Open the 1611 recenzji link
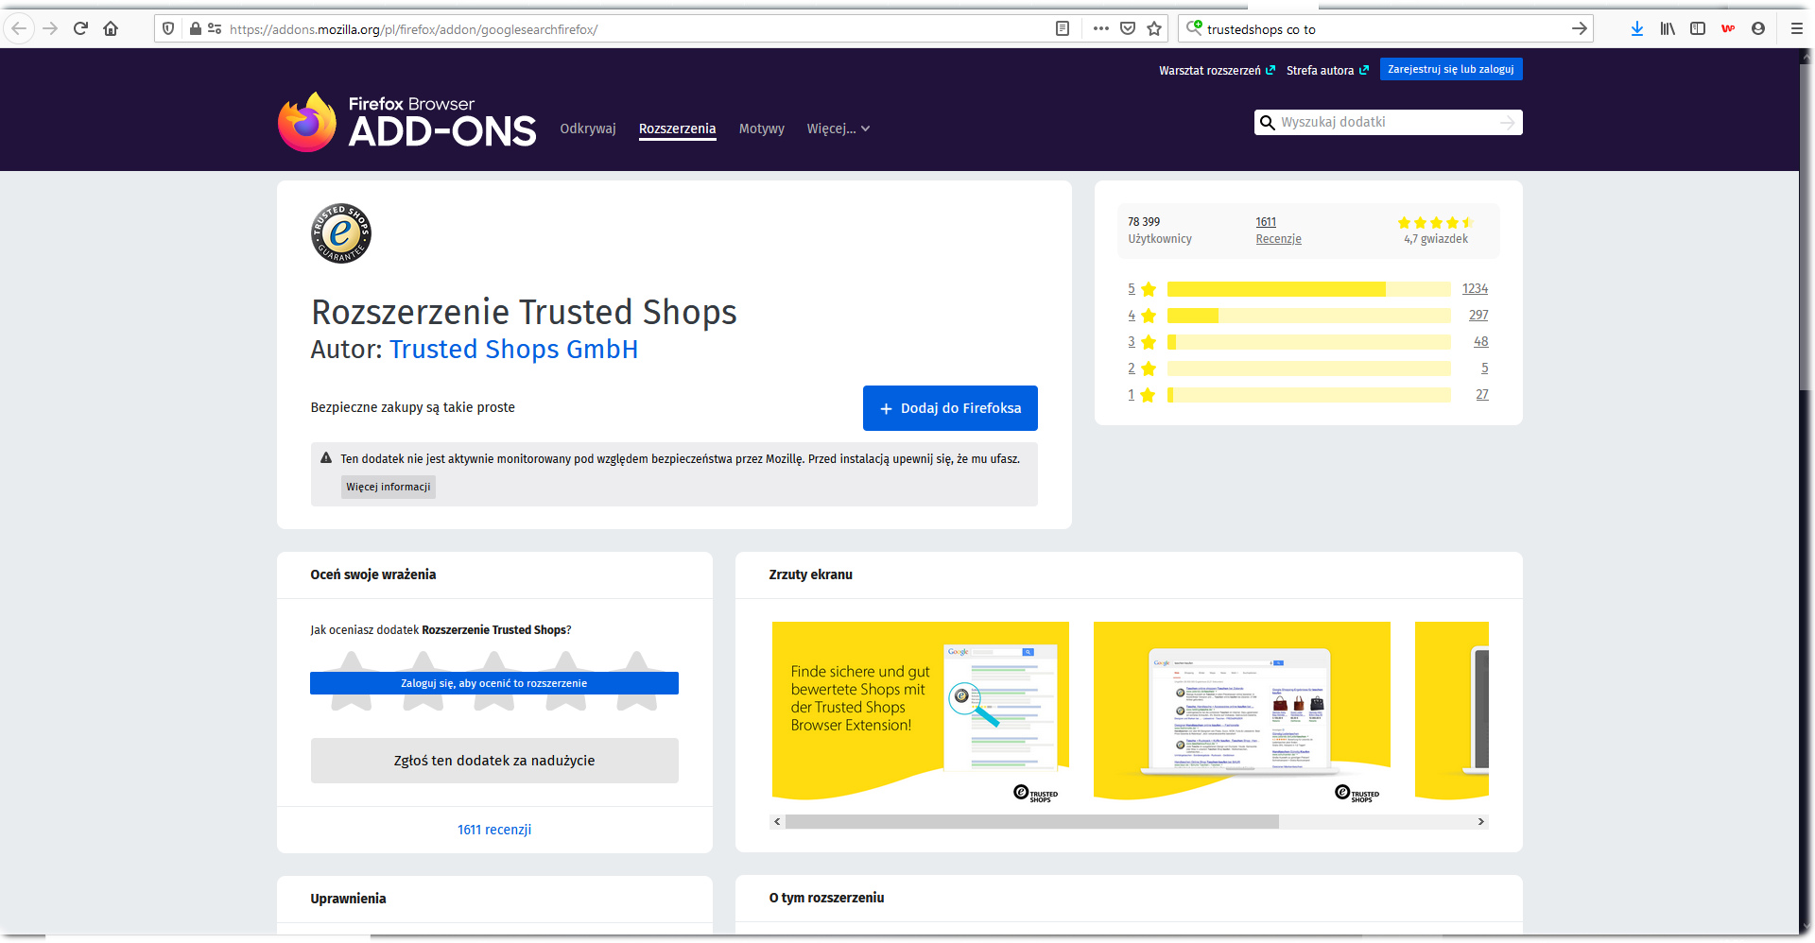1815x943 pixels. pyautogui.click(x=494, y=830)
